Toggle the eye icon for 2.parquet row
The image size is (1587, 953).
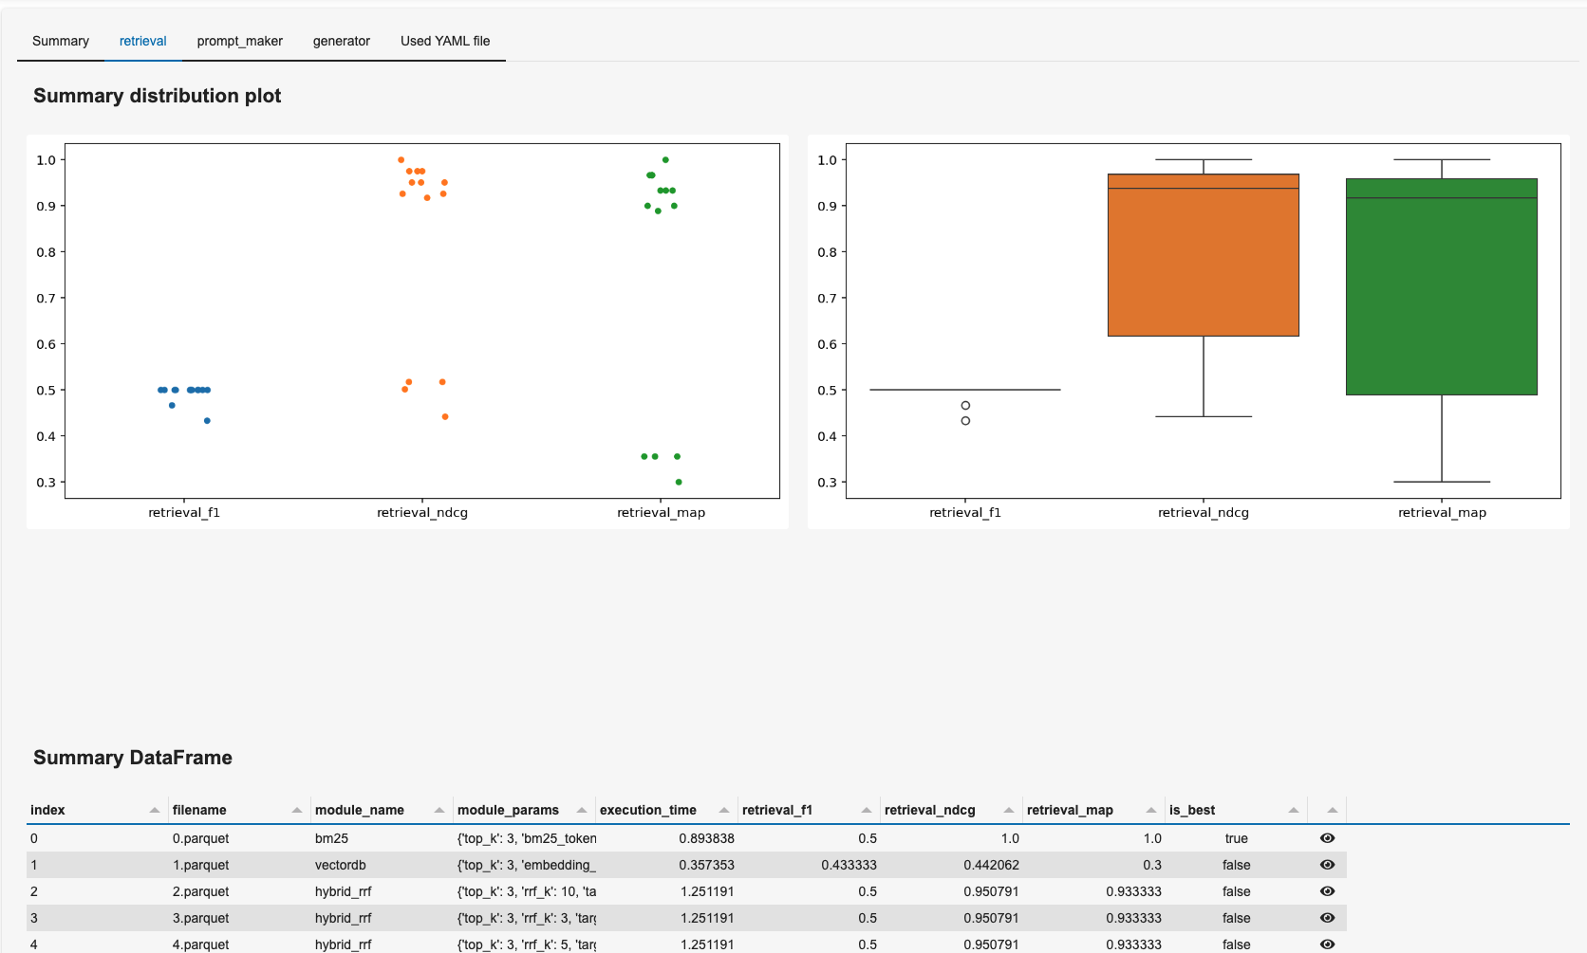tap(1326, 891)
